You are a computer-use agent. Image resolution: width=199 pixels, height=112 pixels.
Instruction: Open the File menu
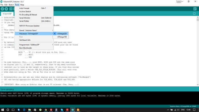[2, 5]
